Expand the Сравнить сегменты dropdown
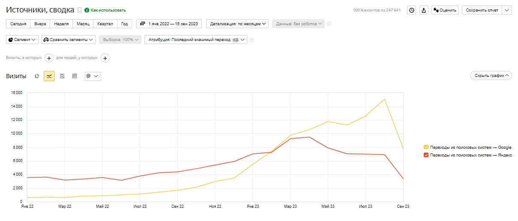518x221 pixels. point(69,40)
